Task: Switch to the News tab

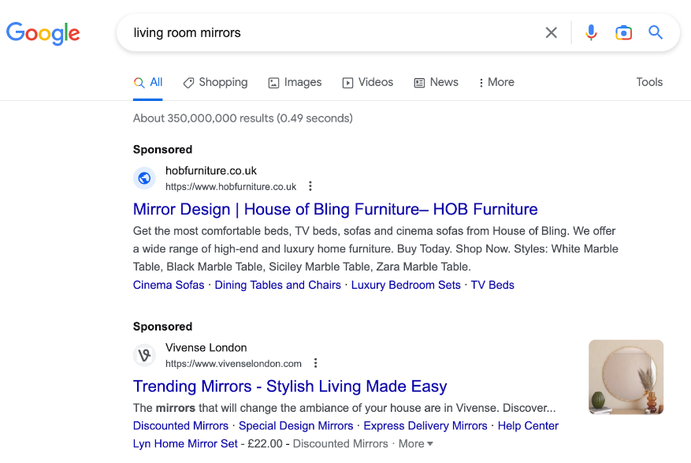Action: (436, 83)
